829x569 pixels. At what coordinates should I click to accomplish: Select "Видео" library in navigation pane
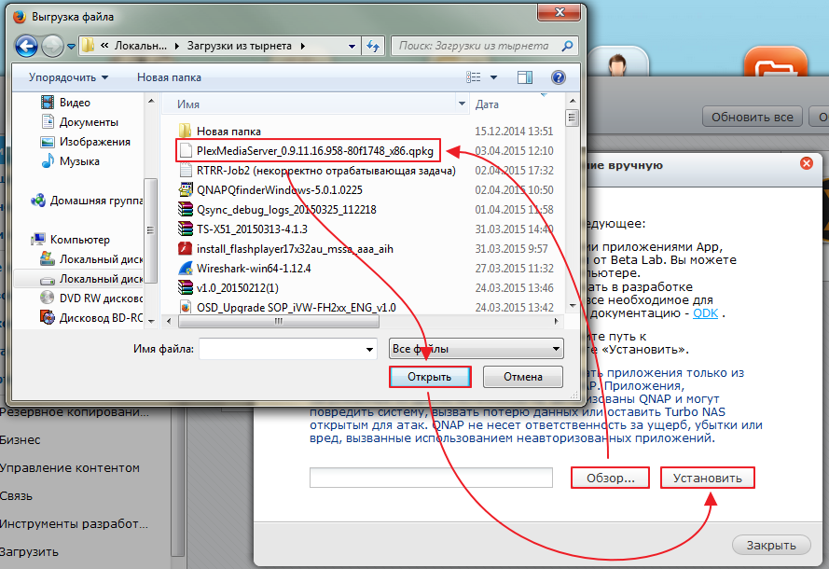[x=65, y=102]
